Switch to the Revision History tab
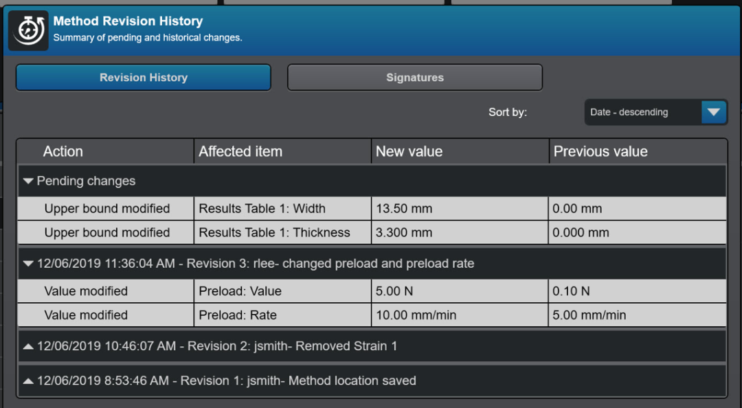 click(143, 78)
